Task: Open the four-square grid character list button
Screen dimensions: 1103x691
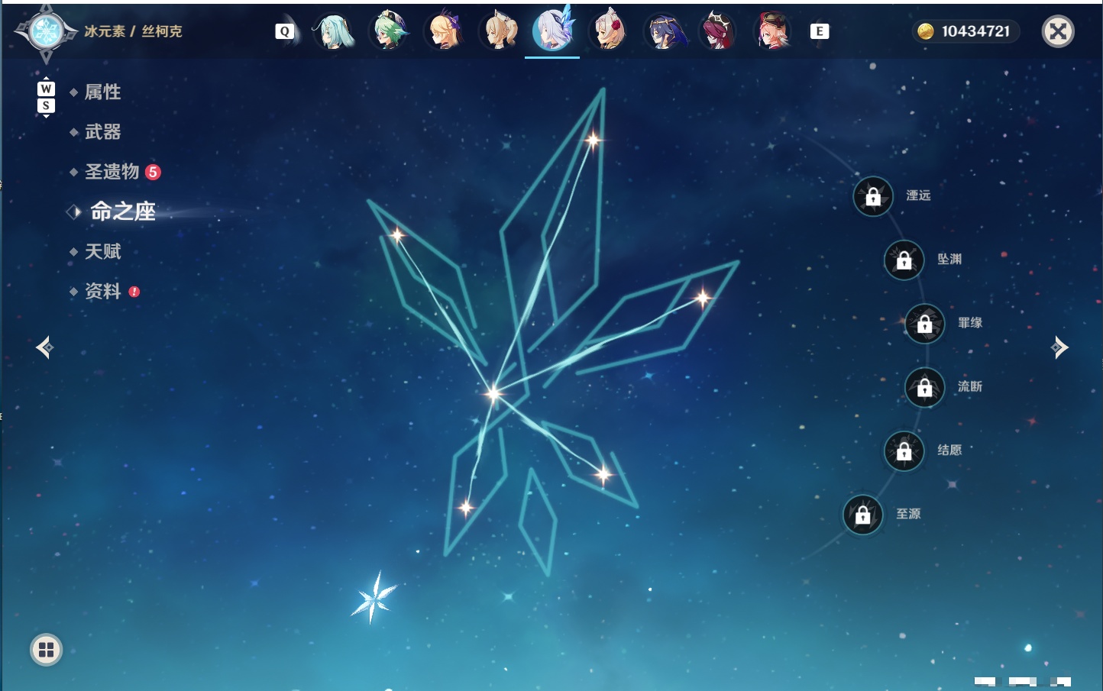Action: 46,650
